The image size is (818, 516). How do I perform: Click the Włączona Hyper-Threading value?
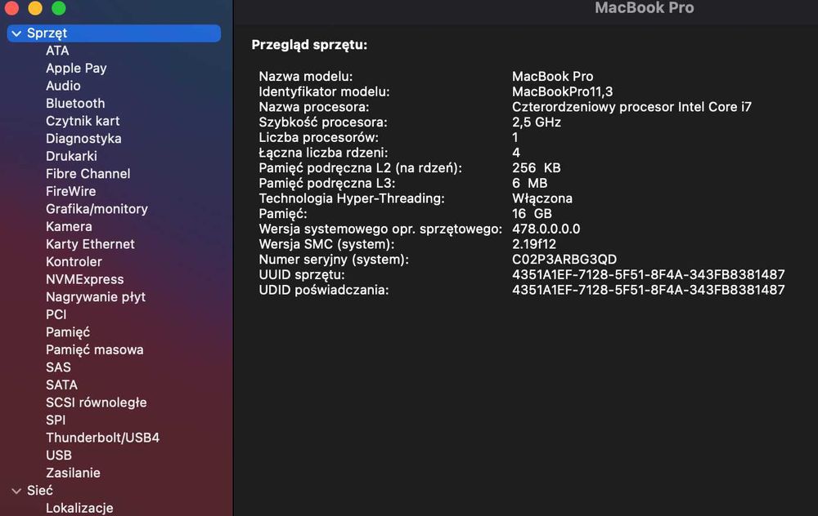coord(542,198)
